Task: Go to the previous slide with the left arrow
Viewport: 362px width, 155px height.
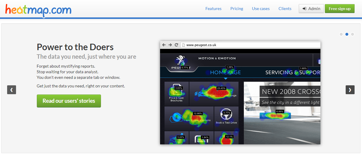Action: pos(12,90)
